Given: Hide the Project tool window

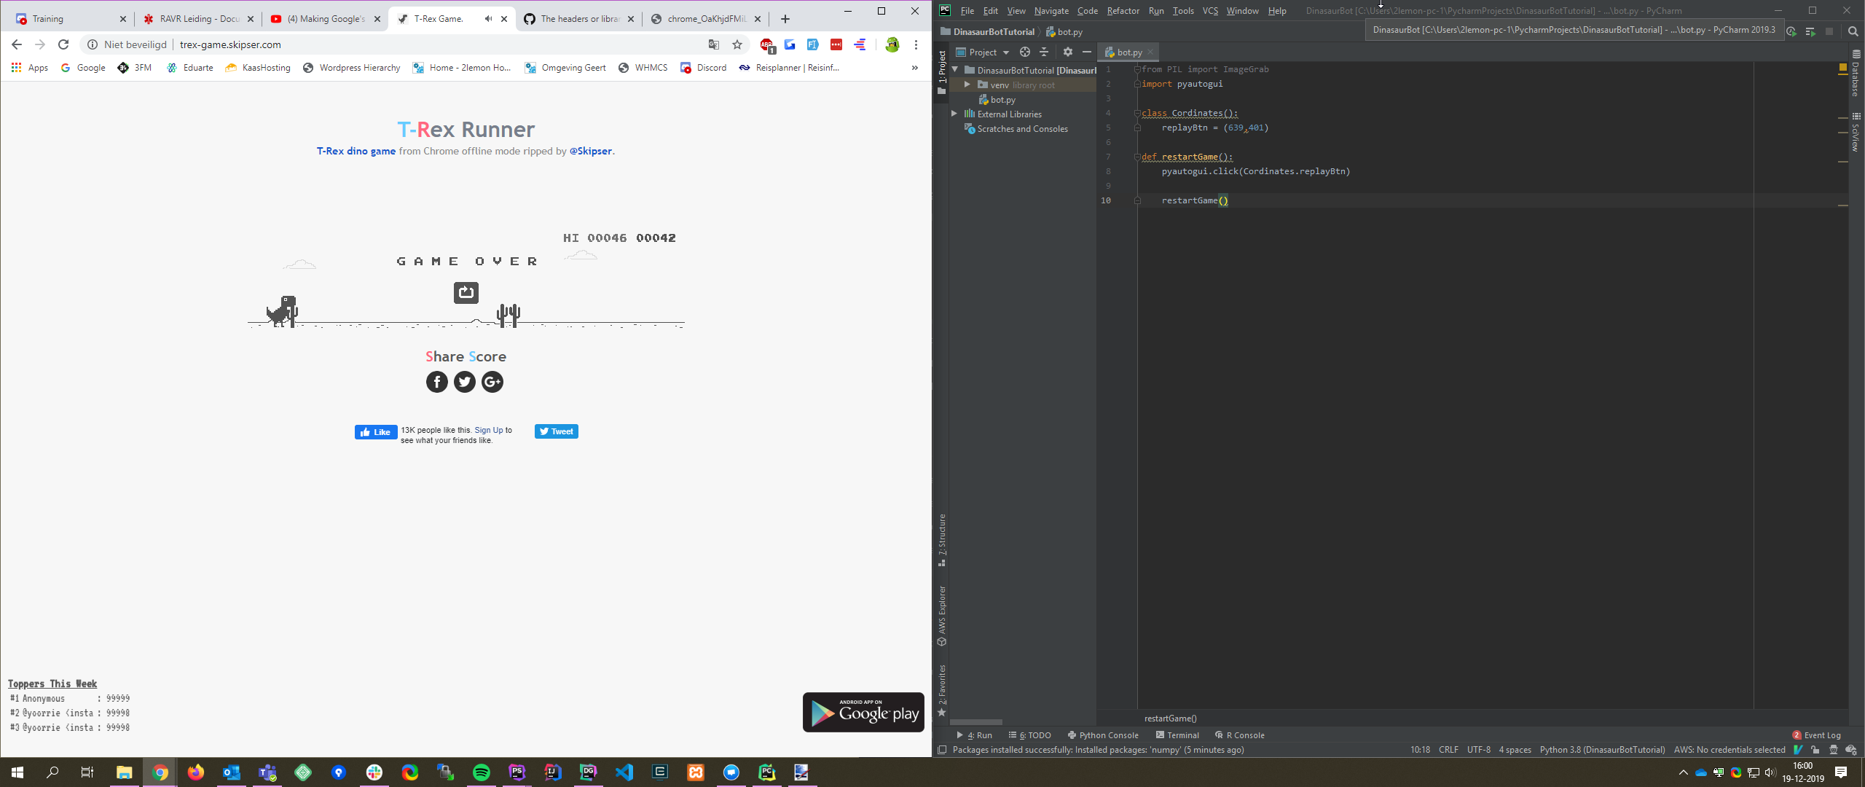Looking at the screenshot, I should pyautogui.click(x=1087, y=52).
